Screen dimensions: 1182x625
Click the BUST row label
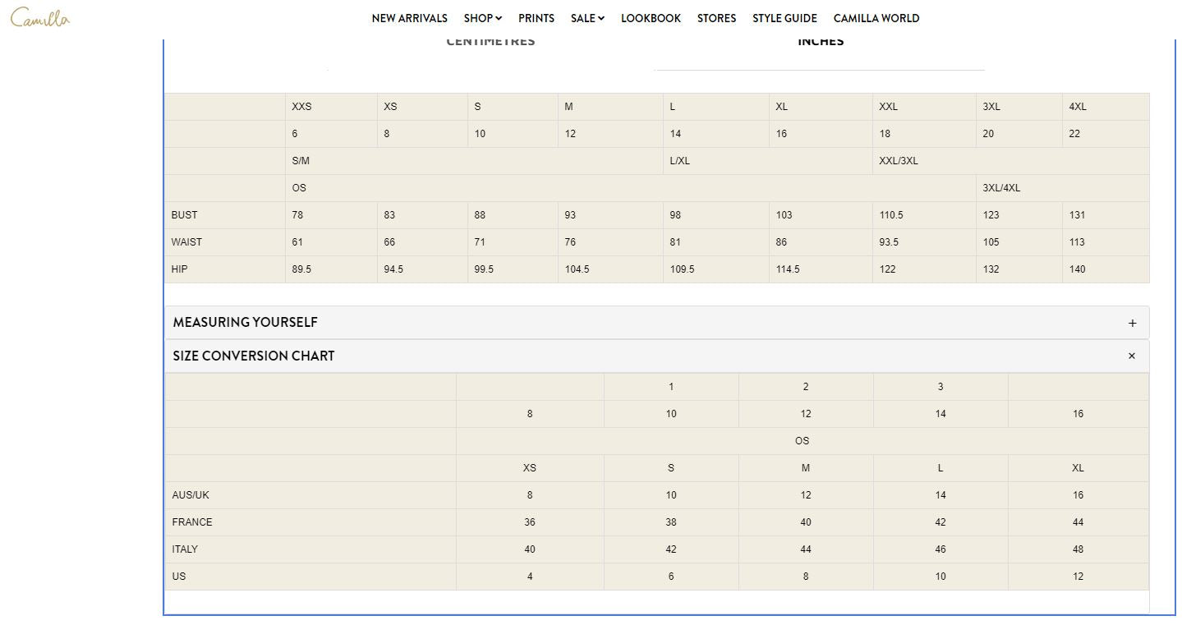click(x=184, y=215)
